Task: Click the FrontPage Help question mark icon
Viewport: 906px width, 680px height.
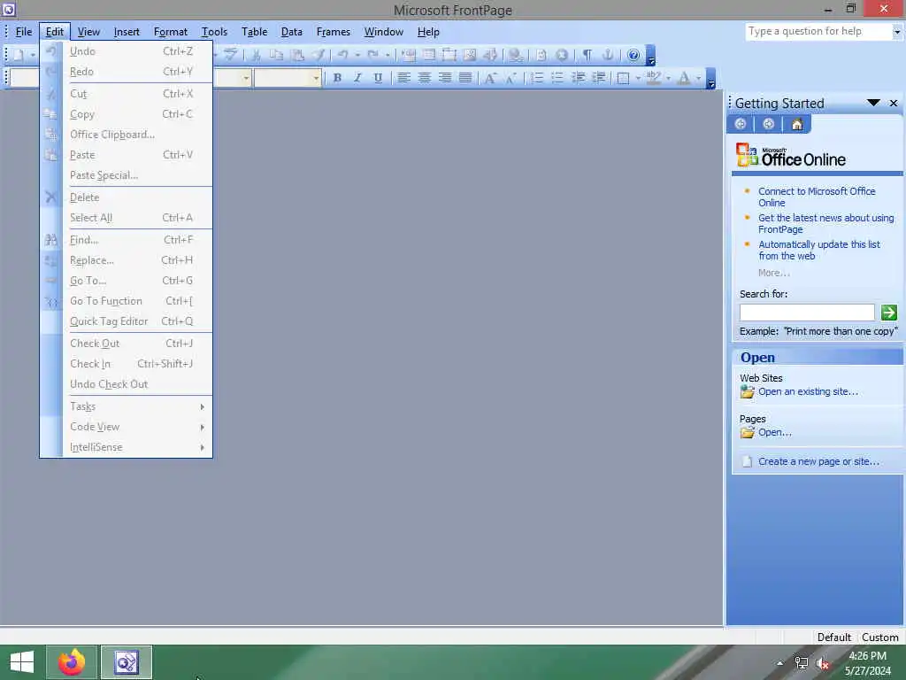Action: click(633, 55)
